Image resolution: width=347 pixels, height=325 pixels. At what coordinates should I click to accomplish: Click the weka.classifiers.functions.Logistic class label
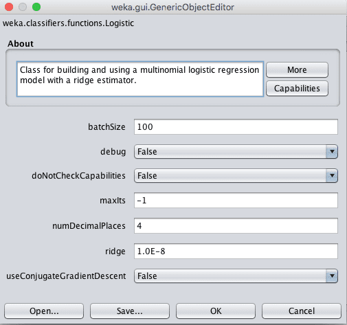(68, 23)
